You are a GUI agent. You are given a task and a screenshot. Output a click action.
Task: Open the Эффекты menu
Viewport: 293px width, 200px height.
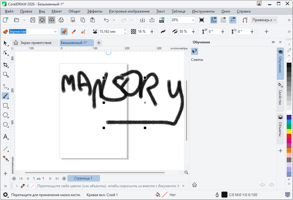point(95,11)
